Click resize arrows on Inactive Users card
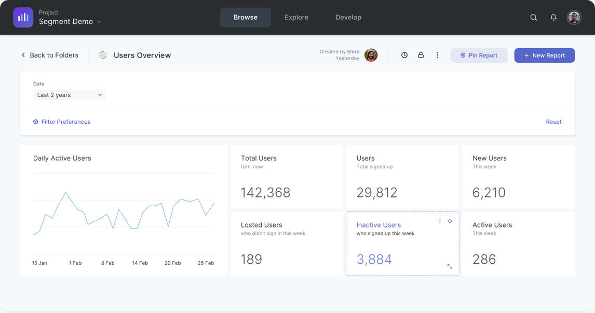Image resolution: width=595 pixels, height=313 pixels. 450,266
